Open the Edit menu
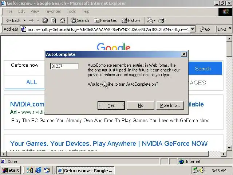This screenshot has height=175, width=233. 21,11
